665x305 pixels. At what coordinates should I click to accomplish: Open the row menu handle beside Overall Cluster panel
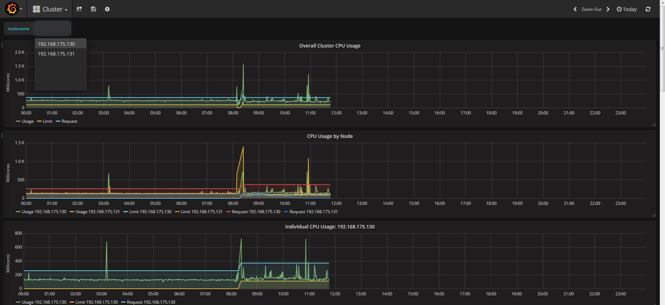coord(2,45)
